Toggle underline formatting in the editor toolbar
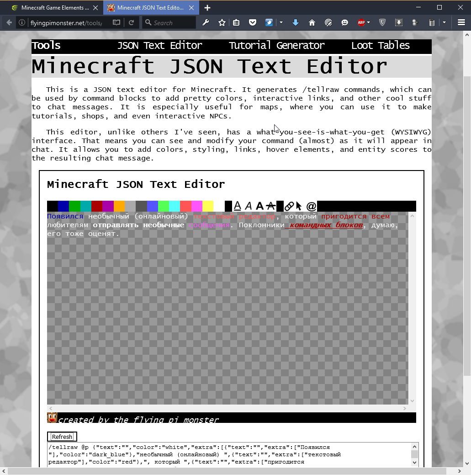This screenshot has width=471, height=475. (237, 206)
